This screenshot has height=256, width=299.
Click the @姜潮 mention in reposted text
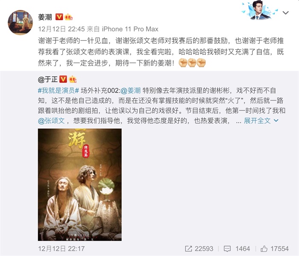pyautogui.click(x=131, y=90)
